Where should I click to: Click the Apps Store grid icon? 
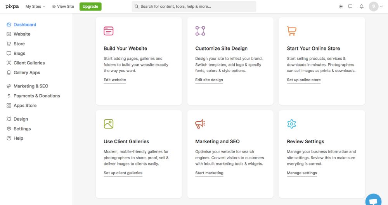tap(9, 106)
